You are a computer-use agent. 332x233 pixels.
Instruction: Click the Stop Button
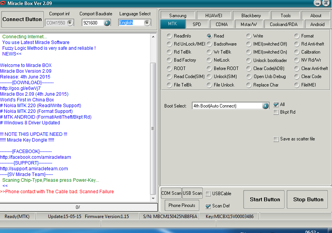click(x=307, y=199)
